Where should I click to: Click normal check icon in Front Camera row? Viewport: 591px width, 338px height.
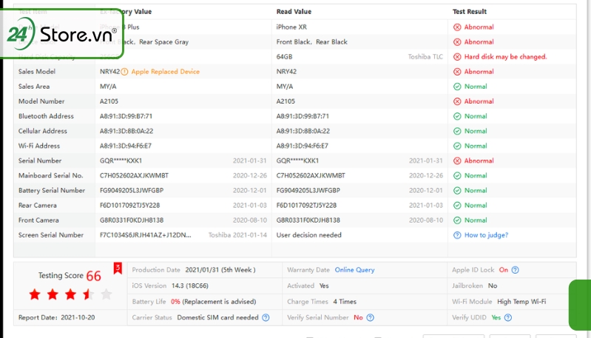457,220
